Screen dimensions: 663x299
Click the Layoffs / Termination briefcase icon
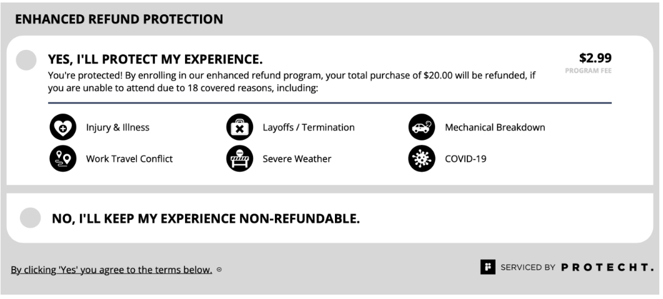240,127
